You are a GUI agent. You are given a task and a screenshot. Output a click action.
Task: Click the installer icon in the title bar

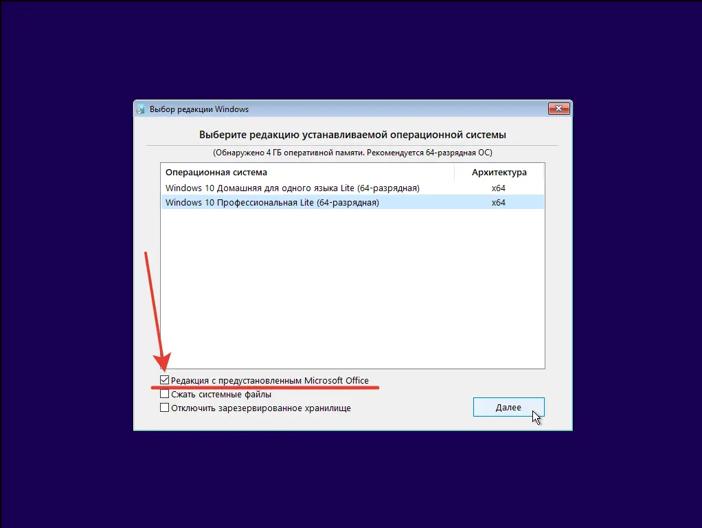(140, 109)
